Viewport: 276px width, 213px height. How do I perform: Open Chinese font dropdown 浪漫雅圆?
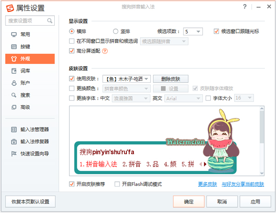click(x=131, y=98)
